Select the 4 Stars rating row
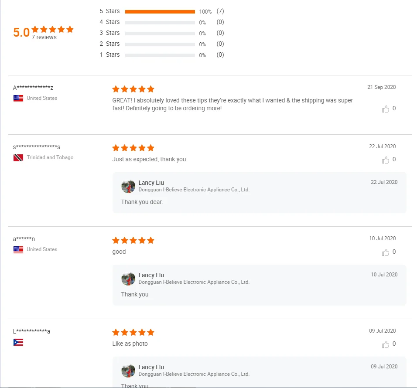417x388 pixels. pos(160,23)
